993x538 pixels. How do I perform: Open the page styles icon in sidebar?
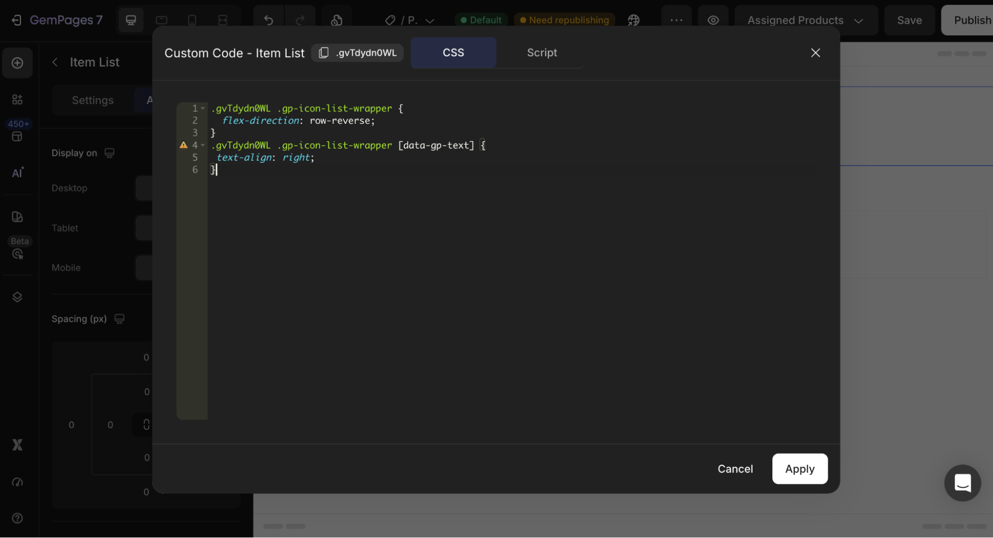click(17, 217)
